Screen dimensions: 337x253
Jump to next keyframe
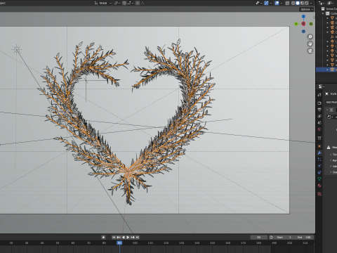(133, 238)
